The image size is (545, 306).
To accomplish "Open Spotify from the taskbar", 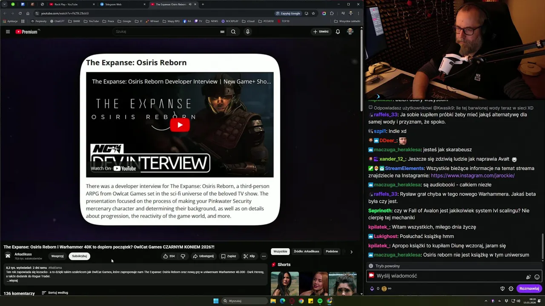I will tap(320, 301).
